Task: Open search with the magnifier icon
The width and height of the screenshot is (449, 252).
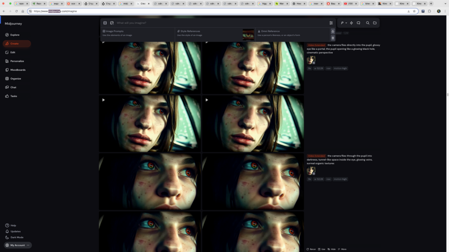Action: coord(368,23)
